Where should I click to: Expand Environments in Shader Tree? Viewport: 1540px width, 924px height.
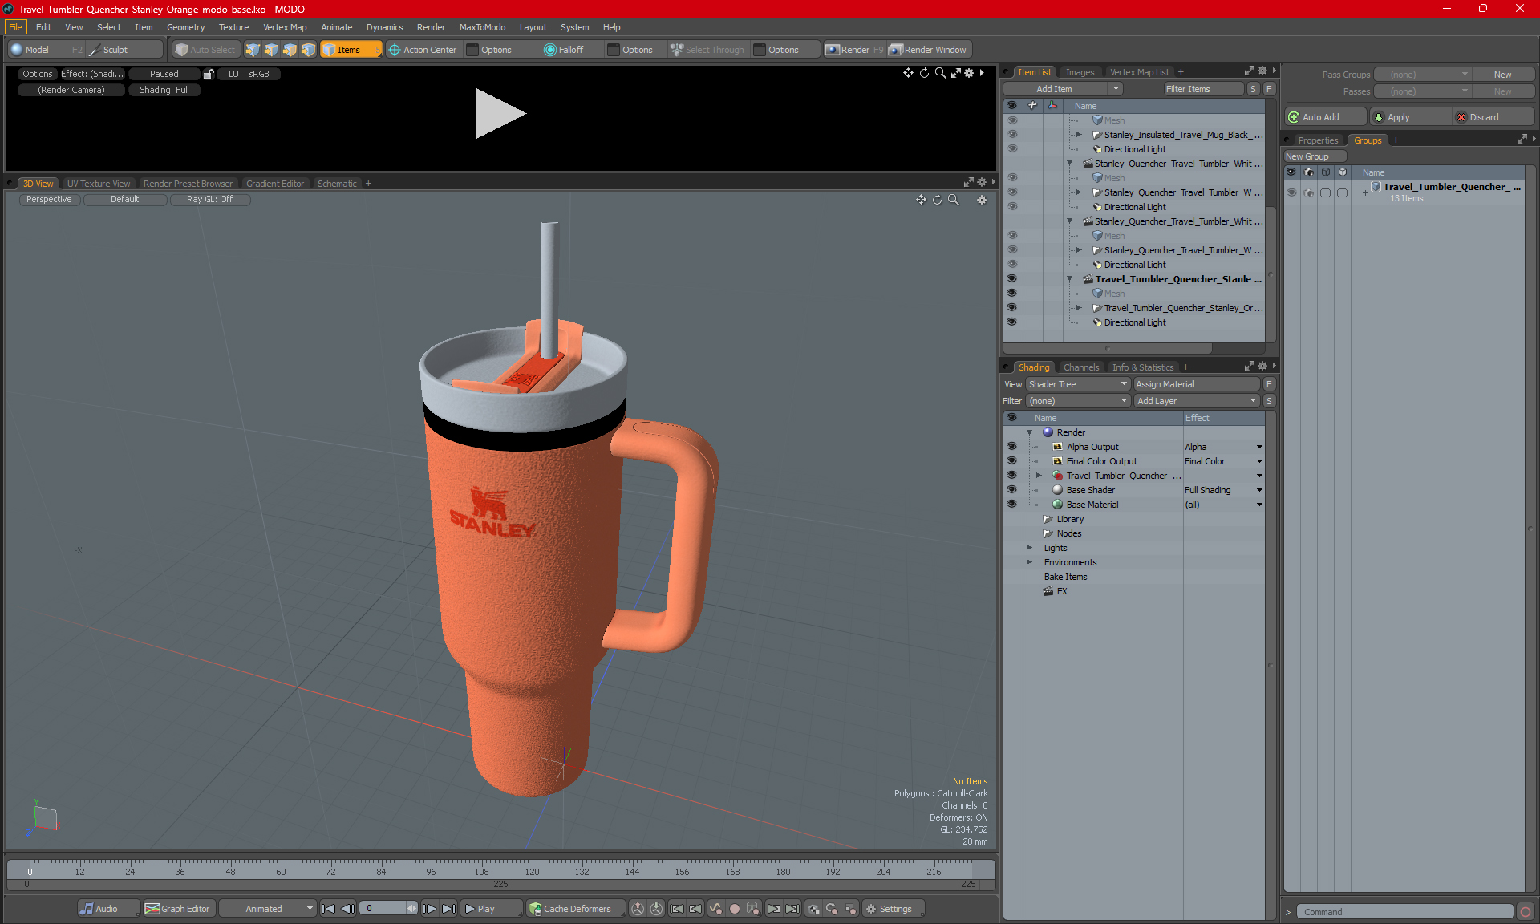pyautogui.click(x=1030, y=562)
